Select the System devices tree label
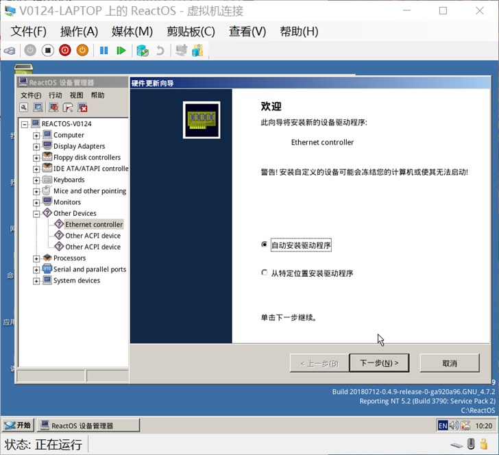The height and width of the screenshot is (455, 499). click(x=77, y=280)
